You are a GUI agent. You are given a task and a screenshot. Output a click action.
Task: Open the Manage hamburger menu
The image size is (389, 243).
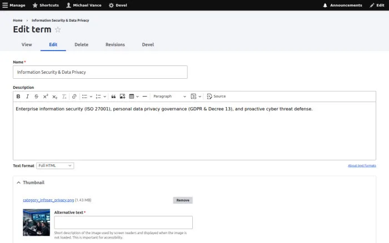point(14,5)
